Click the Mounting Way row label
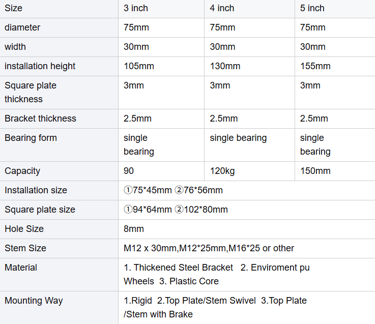 59,308
